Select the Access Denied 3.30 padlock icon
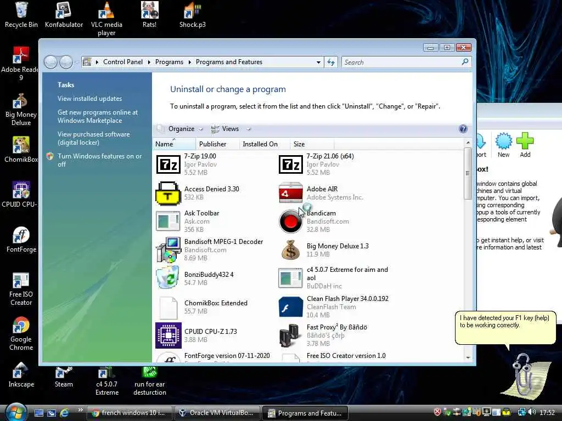The height and width of the screenshot is (421, 562). (x=168, y=194)
